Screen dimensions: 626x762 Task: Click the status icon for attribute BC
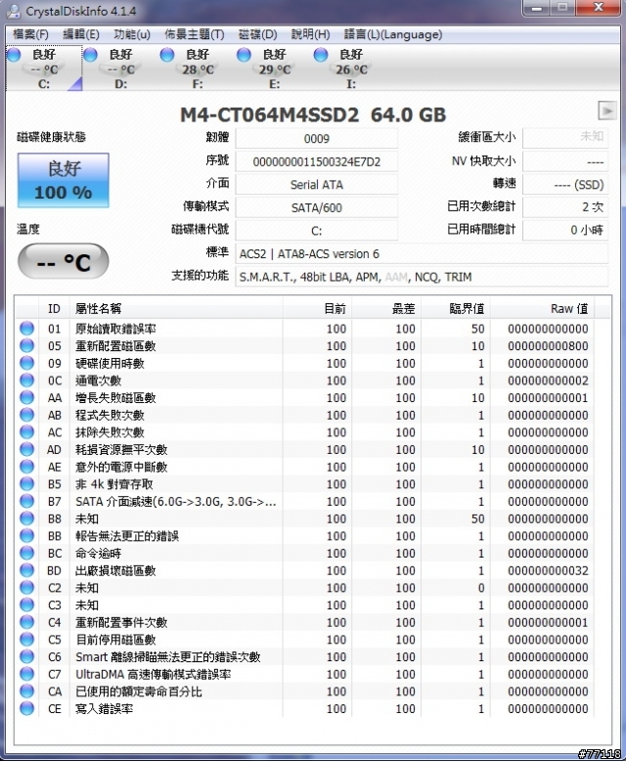coord(26,553)
